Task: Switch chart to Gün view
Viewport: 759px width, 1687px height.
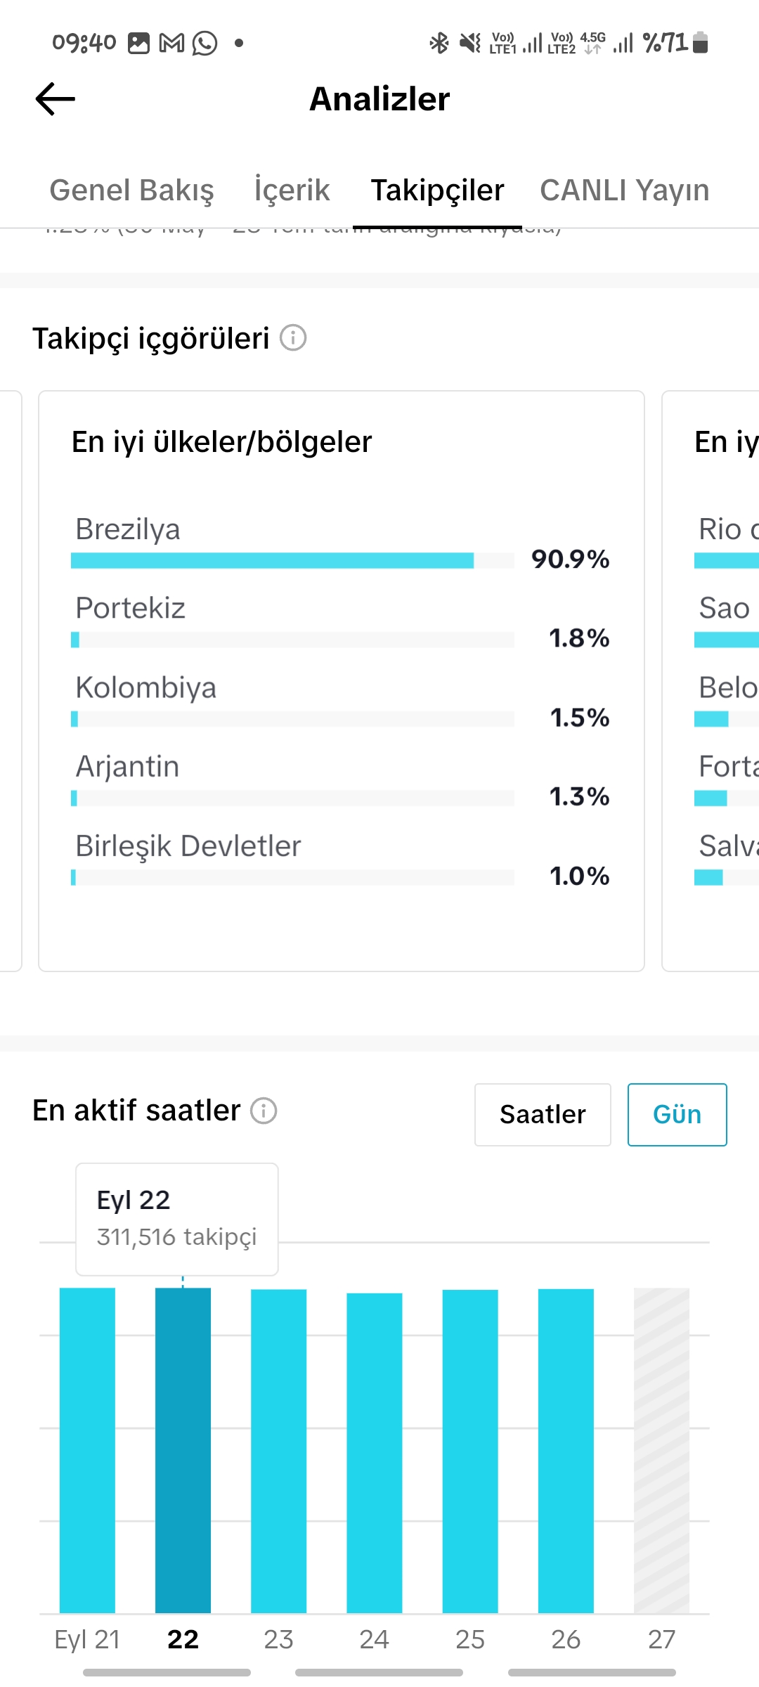Action: pos(677,1115)
